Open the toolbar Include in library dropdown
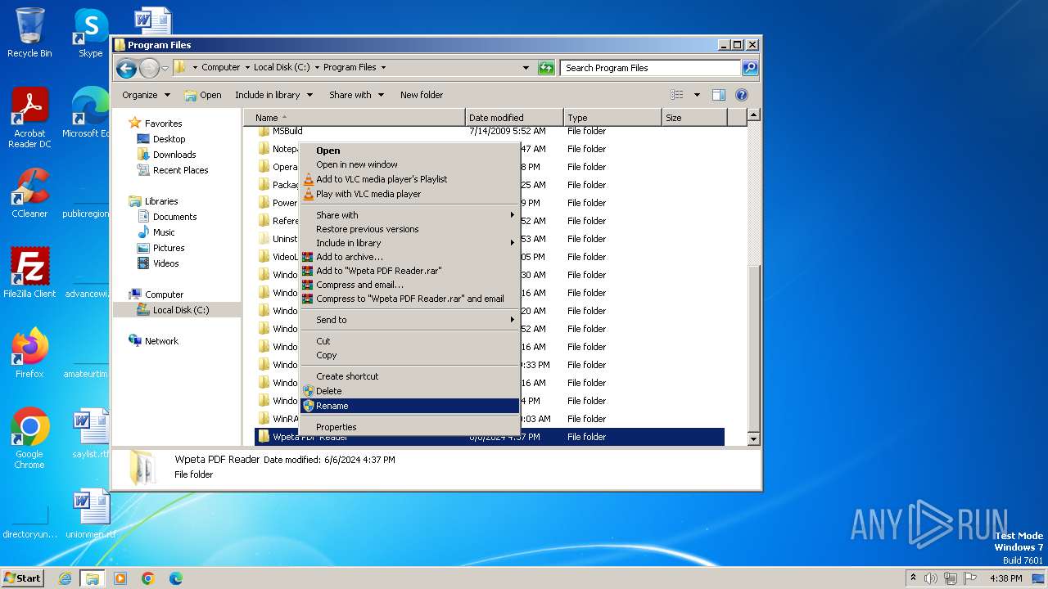This screenshot has width=1048, height=589. (x=273, y=95)
